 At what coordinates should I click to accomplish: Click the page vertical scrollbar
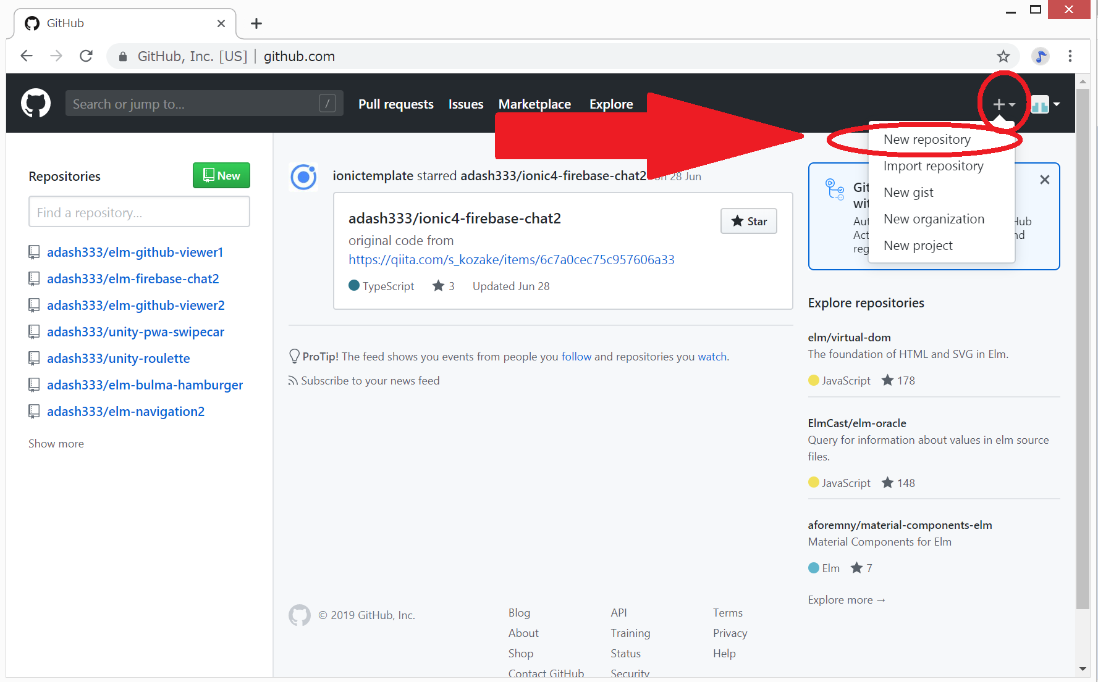point(1082,346)
